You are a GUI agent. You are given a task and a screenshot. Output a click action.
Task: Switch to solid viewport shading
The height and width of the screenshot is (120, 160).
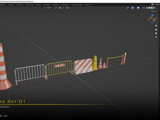coord(149,8)
